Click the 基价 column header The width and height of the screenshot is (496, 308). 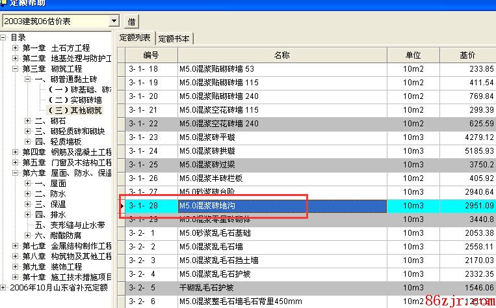[467, 55]
